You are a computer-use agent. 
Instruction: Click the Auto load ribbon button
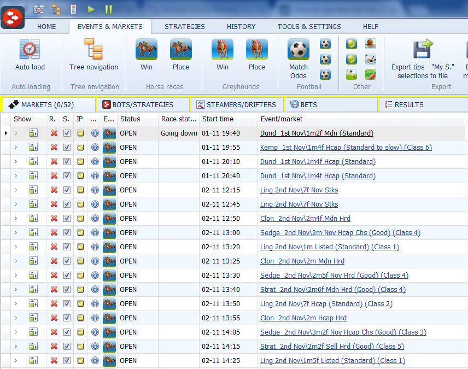click(30, 55)
